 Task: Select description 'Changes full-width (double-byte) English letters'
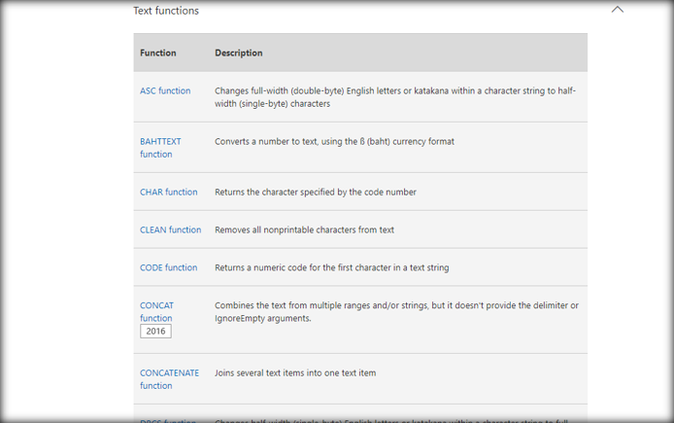click(x=395, y=97)
